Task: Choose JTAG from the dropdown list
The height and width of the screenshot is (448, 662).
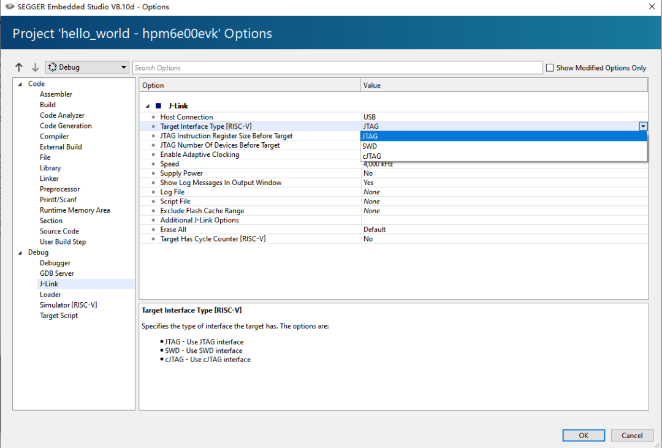Action: click(503, 136)
